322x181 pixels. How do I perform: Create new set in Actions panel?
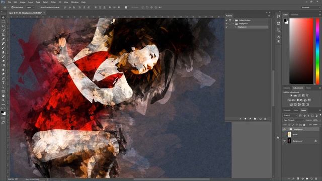coord(255,119)
